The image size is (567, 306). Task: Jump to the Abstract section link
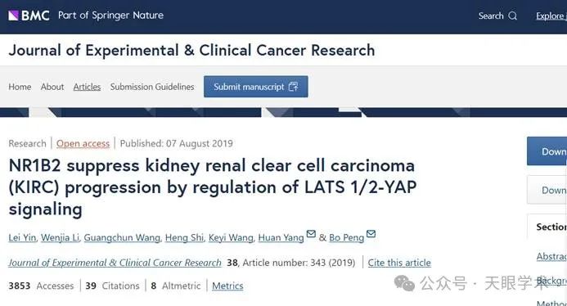(551, 256)
